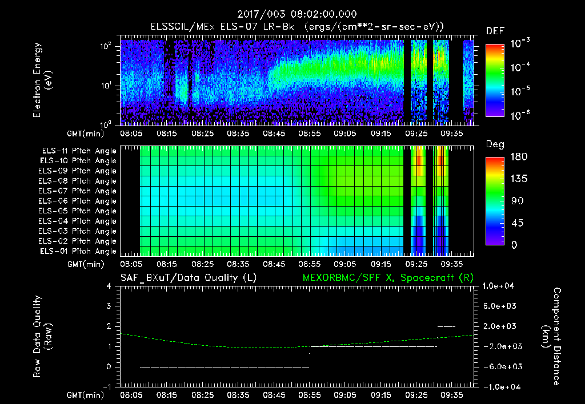Viewport: 585px width, 404px height.
Task: Click GMT(min) label under the spectrogram
Action: tap(86, 134)
